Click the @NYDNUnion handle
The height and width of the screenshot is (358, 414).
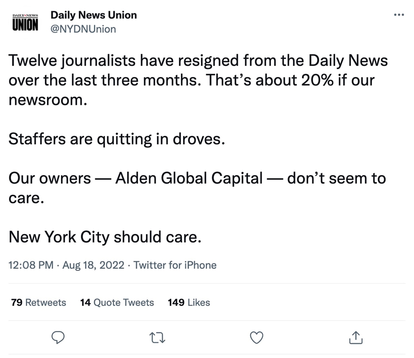coord(83,29)
